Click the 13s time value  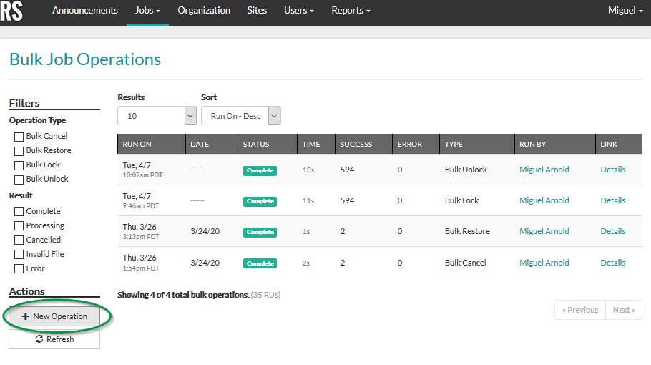[308, 170]
